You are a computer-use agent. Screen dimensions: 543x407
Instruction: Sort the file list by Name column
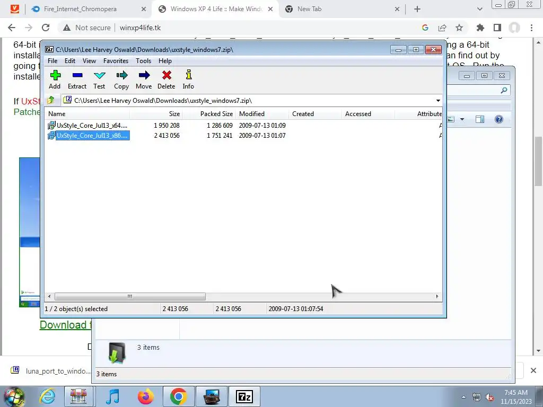tap(87, 114)
